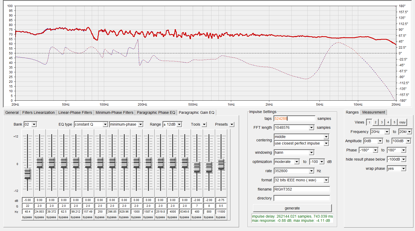Click the 800 Hz band gain slider handle
Viewport: 415px width, 231px height.
point(209,167)
